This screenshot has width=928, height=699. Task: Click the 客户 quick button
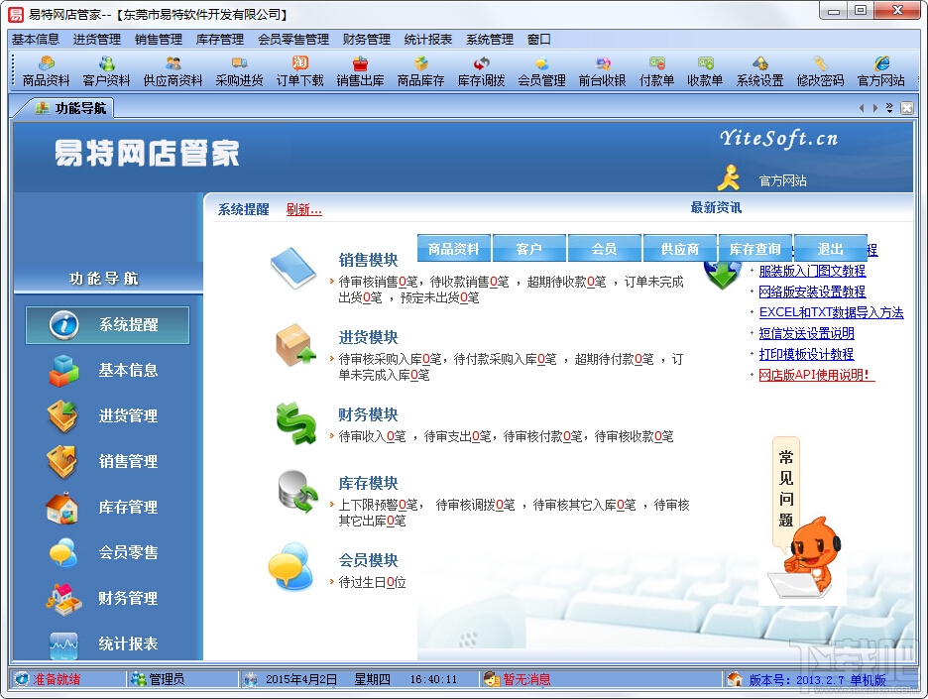(529, 249)
